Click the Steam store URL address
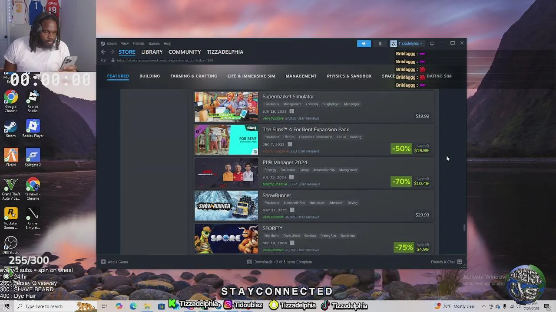The height and width of the screenshot is (312, 556). tap(165, 60)
